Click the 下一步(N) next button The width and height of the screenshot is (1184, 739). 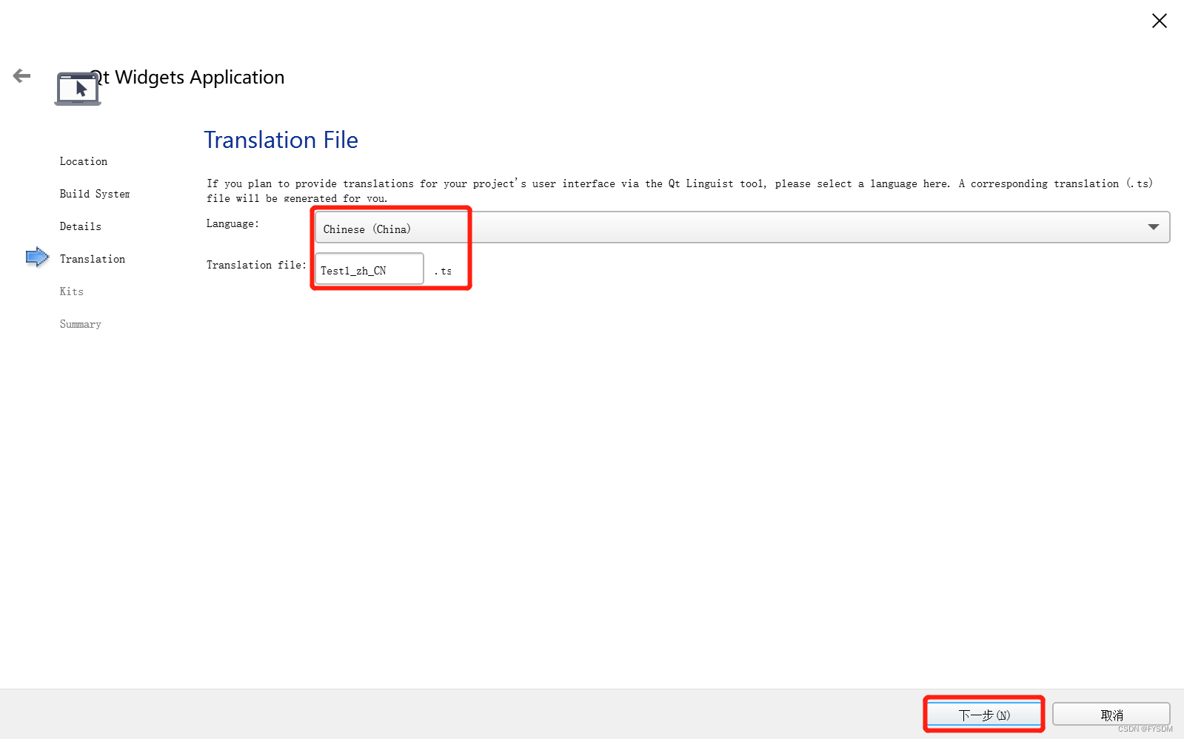point(984,715)
